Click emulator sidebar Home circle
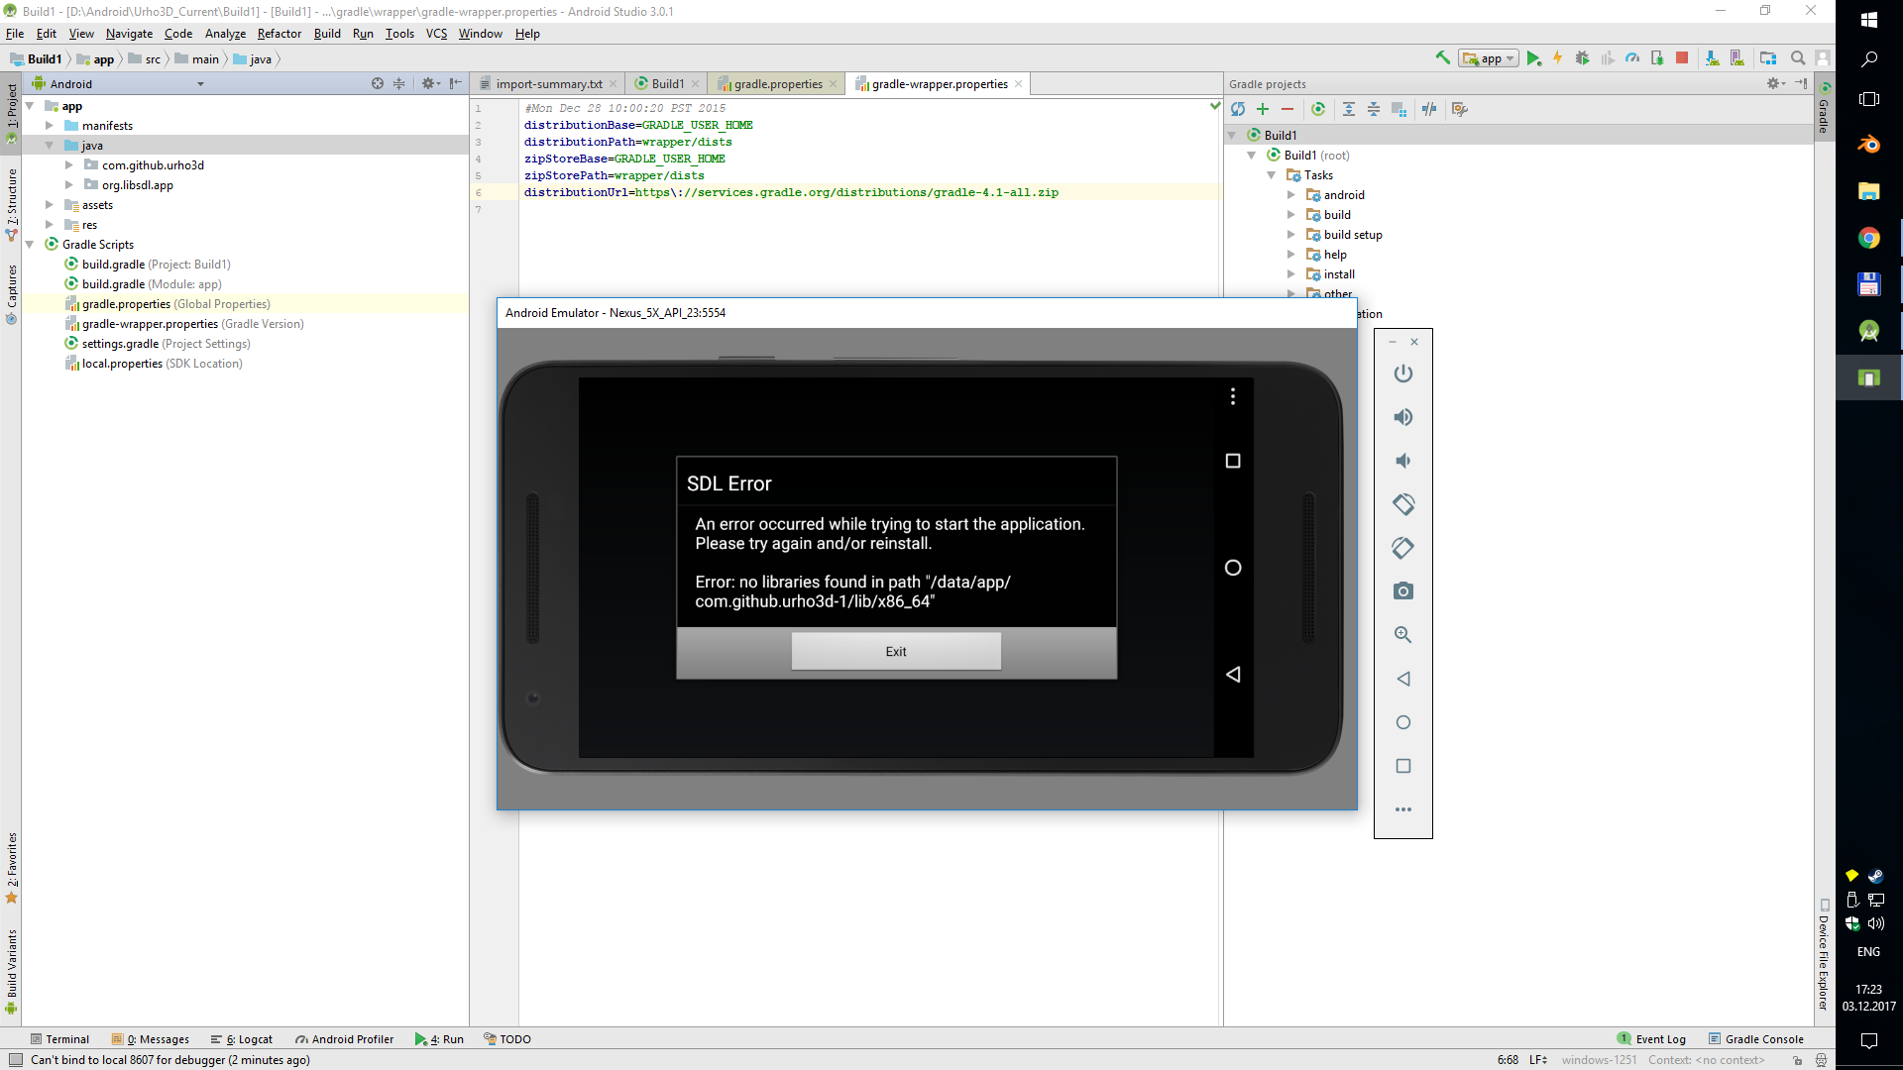The width and height of the screenshot is (1903, 1070). [x=1403, y=722]
